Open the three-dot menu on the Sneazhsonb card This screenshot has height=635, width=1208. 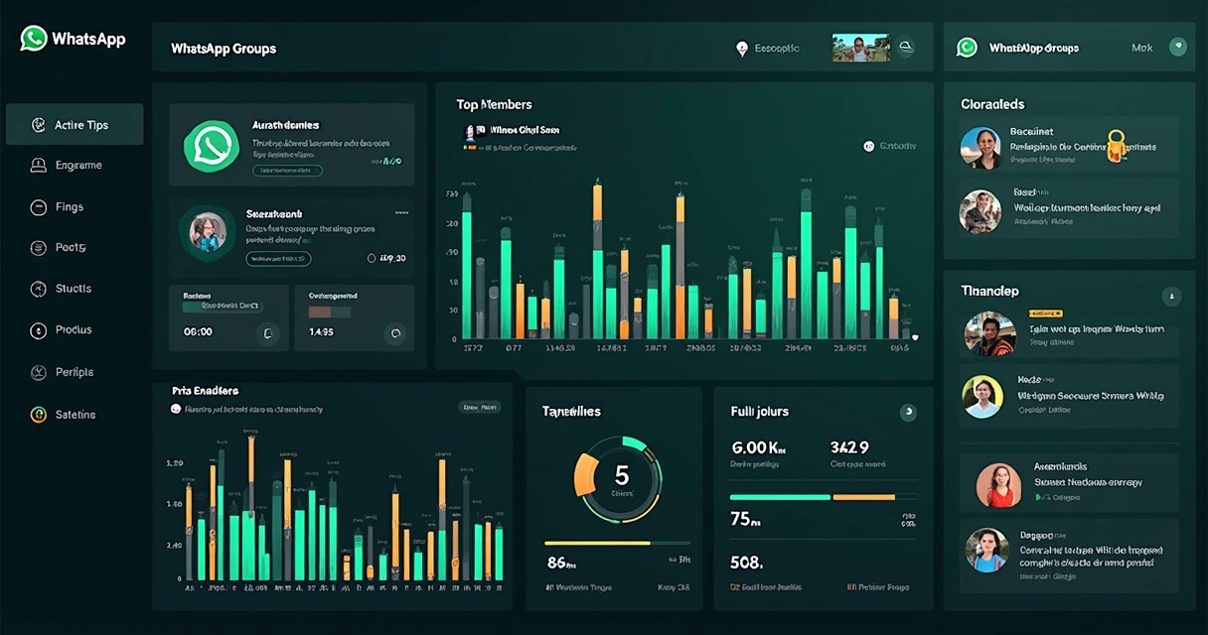tap(401, 213)
